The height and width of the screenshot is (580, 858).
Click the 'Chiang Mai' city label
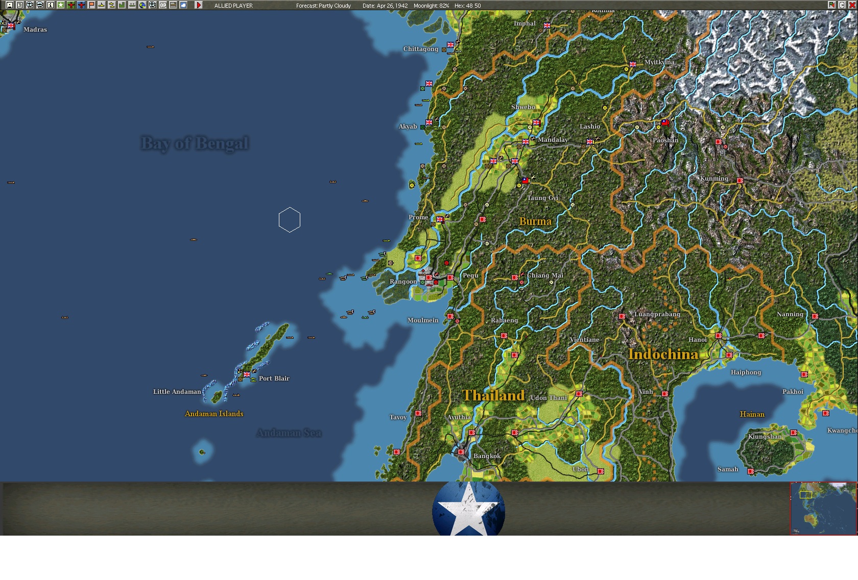545,275
